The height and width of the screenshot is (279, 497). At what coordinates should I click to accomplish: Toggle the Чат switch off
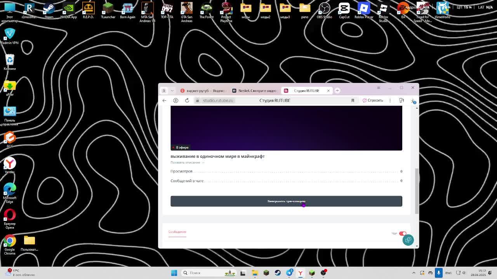coord(403,233)
